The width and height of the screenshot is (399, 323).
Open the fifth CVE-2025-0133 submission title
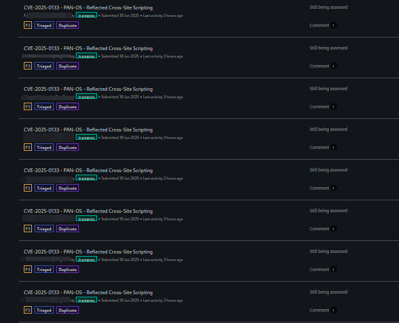click(88, 170)
